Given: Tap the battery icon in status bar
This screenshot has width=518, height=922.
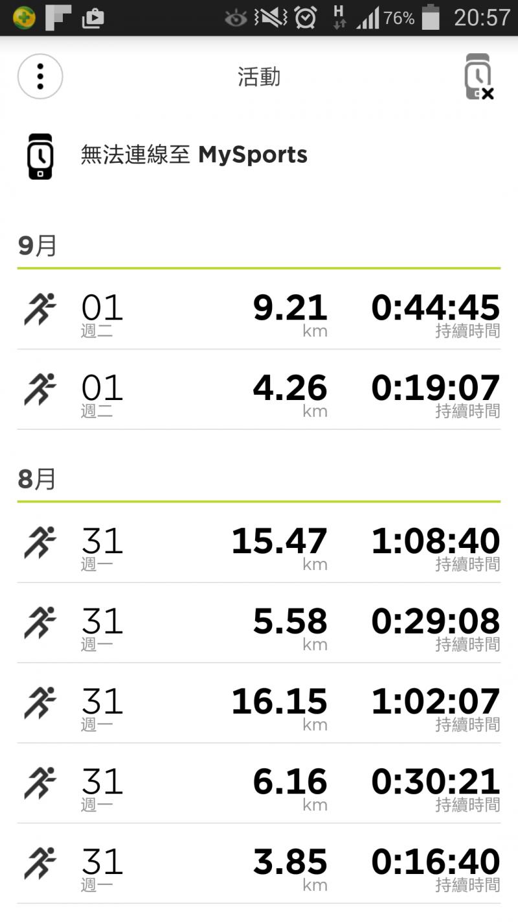Looking at the screenshot, I should click(431, 18).
